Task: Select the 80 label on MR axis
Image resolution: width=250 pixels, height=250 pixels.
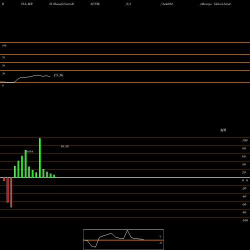Action: point(244,148)
